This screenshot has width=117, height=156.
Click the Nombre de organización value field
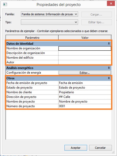(85, 48)
